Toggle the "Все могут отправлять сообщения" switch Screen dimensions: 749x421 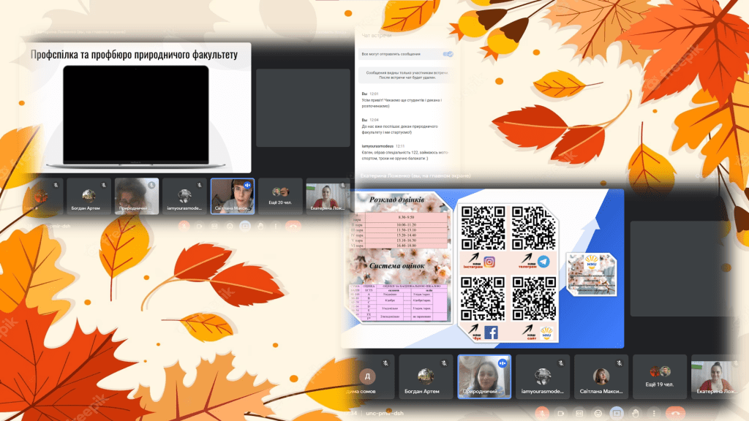click(448, 54)
